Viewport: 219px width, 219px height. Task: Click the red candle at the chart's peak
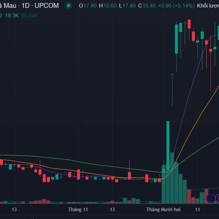tap(189, 24)
